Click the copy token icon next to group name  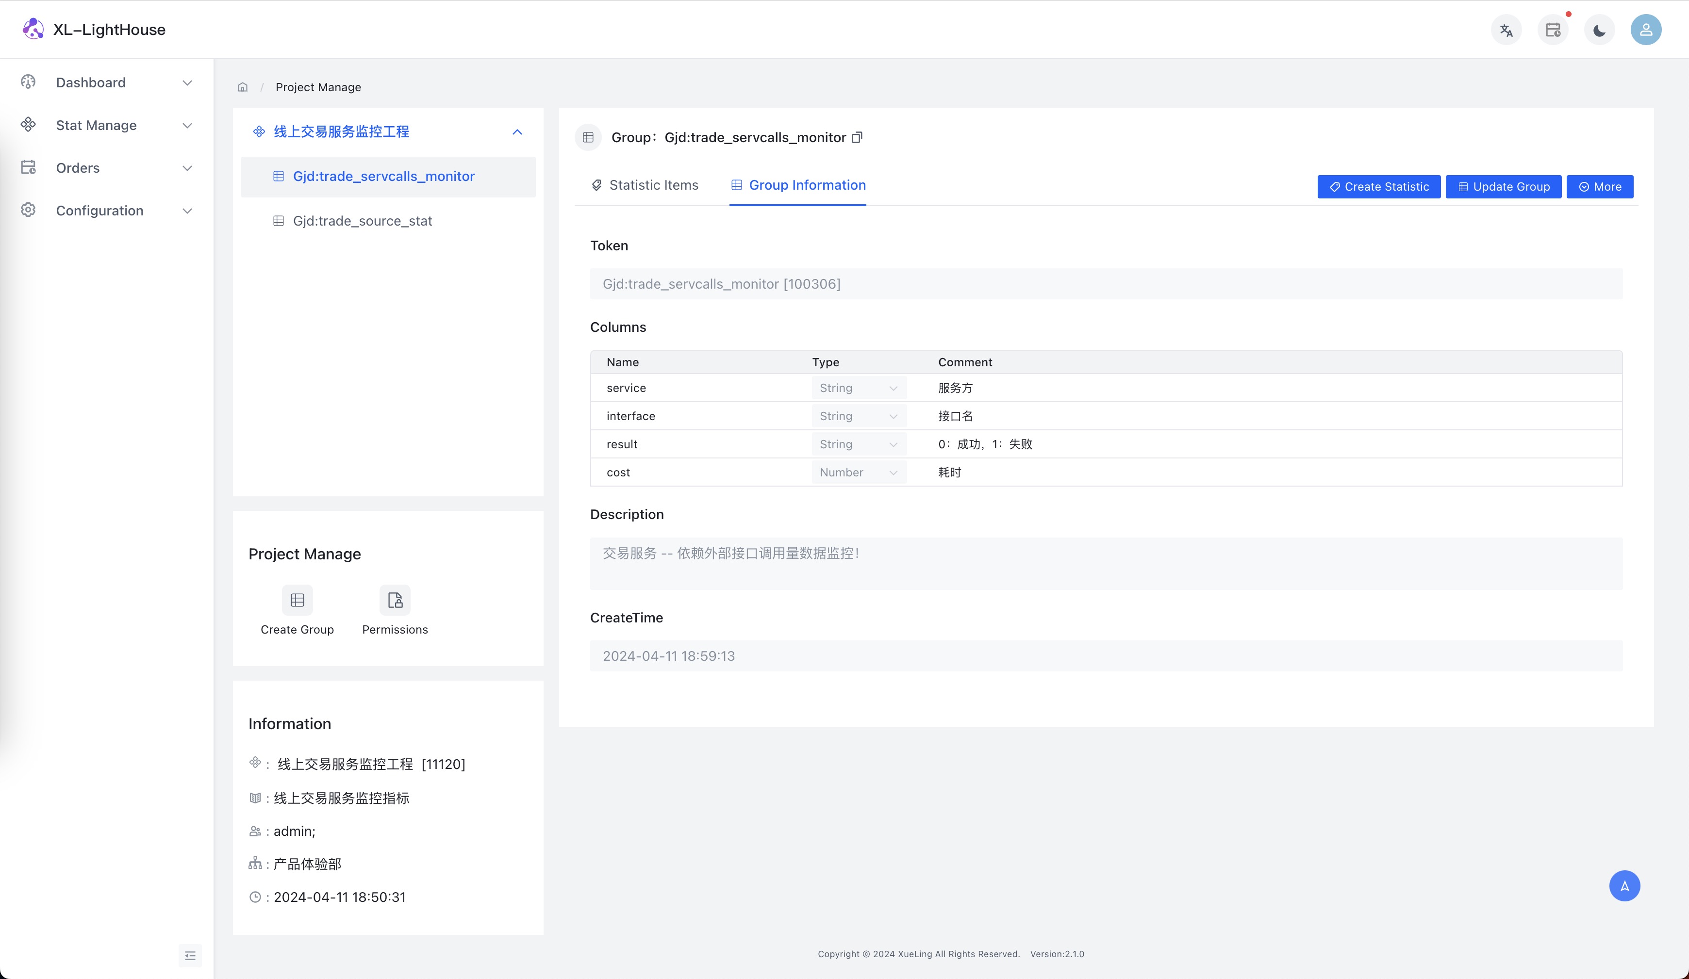click(x=859, y=136)
